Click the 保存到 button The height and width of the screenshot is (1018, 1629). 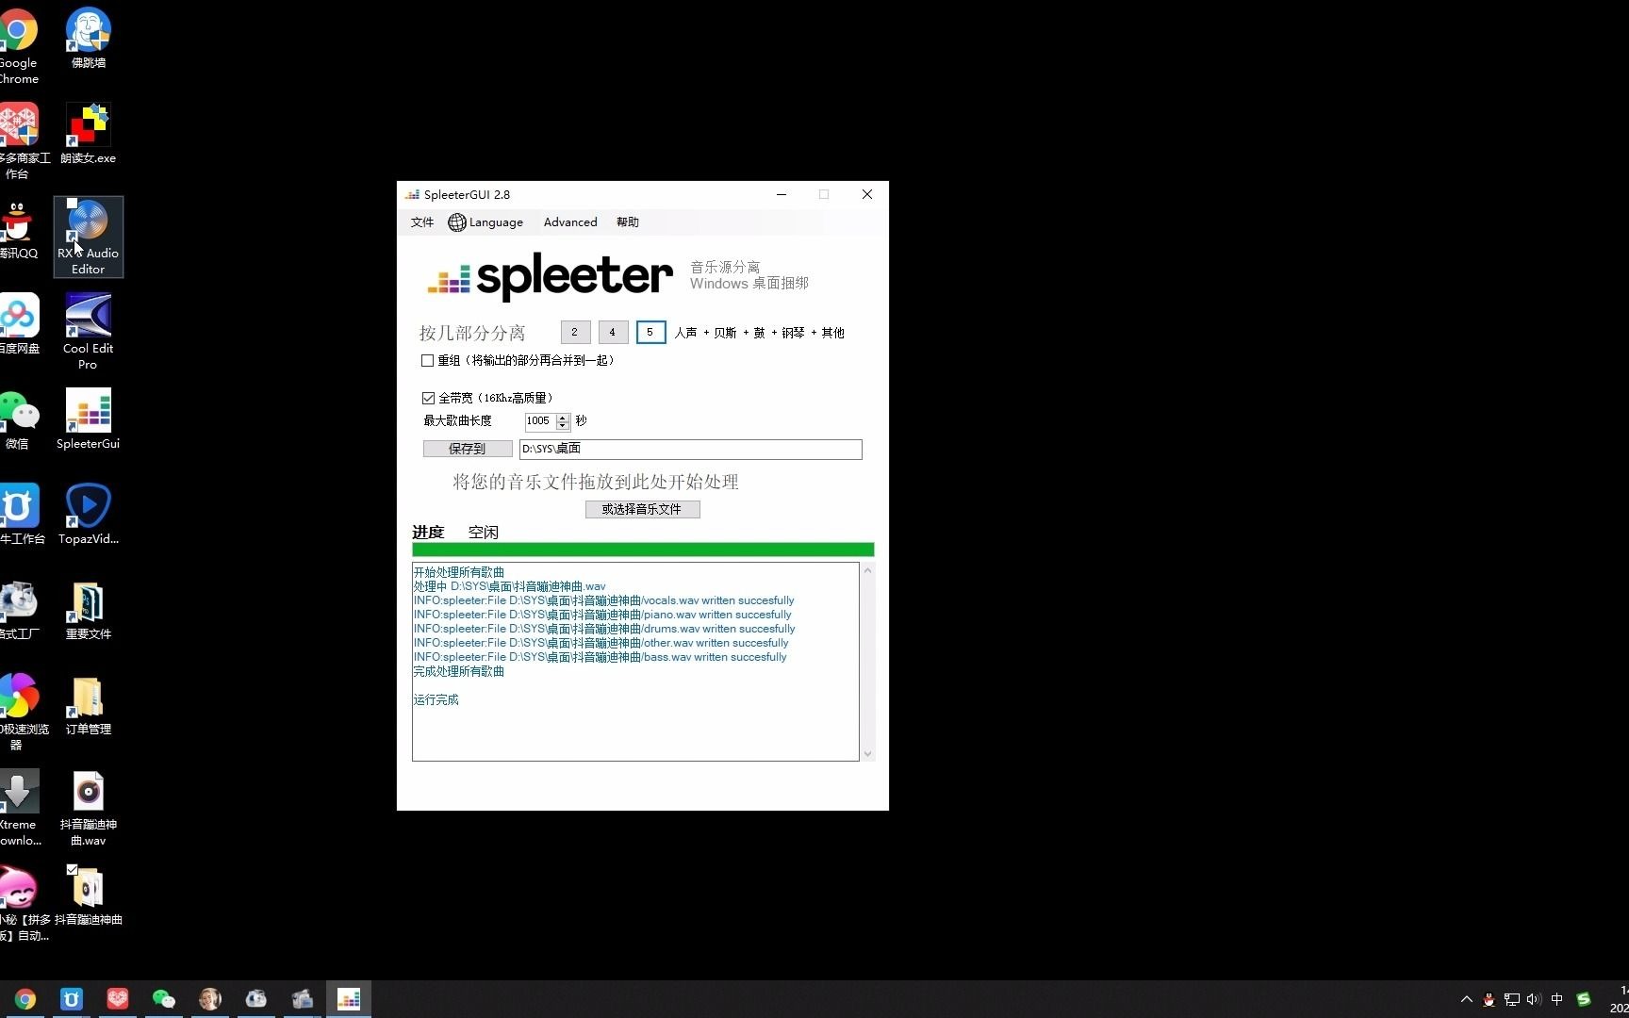pos(468,449)
